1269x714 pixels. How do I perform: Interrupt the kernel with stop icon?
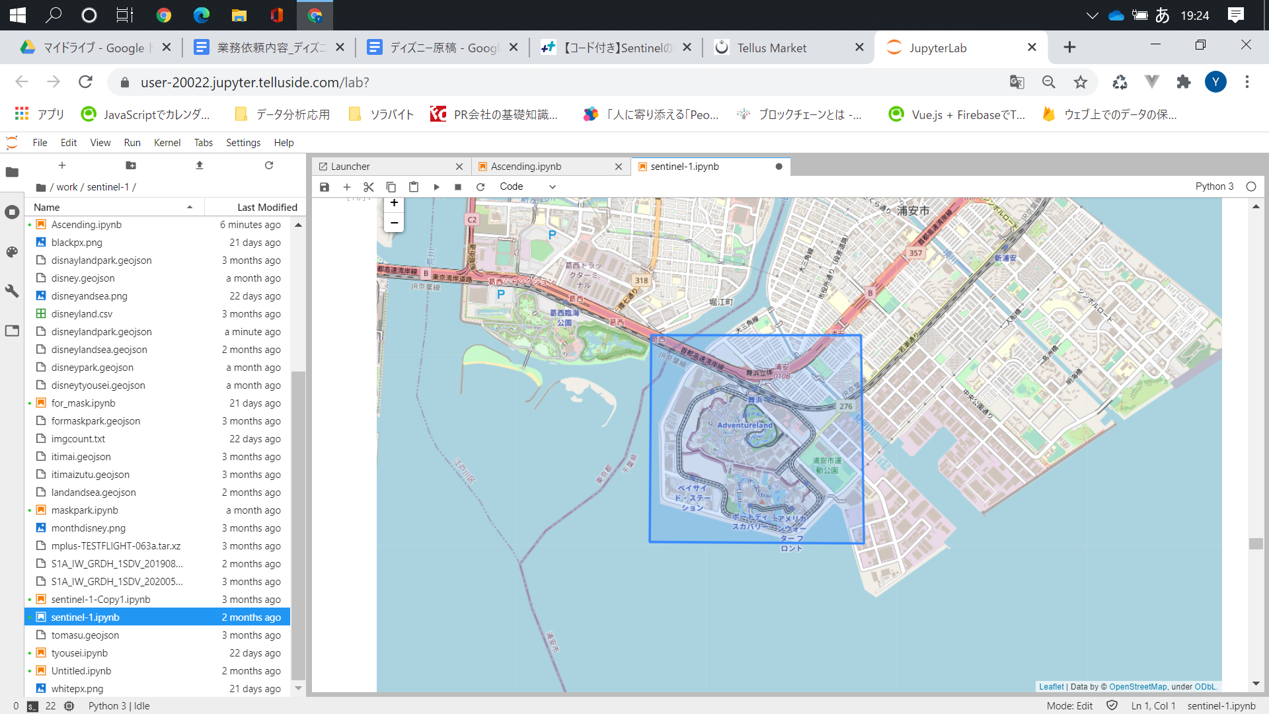(x=458, y=187)
